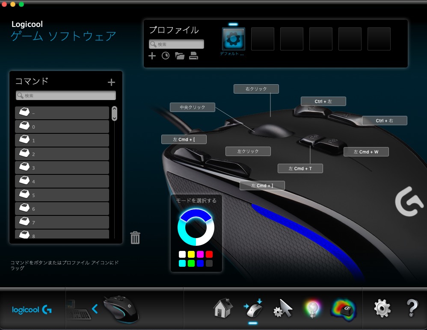Click the red macOS close window button
This screenshot has height=330, width=427.
4,4
